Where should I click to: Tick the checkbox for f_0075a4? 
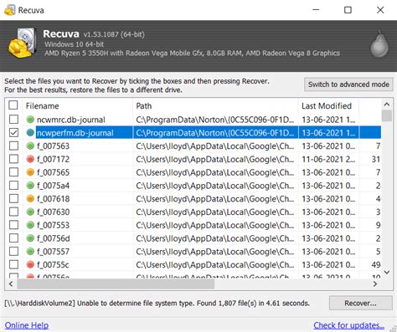(13, 186)
